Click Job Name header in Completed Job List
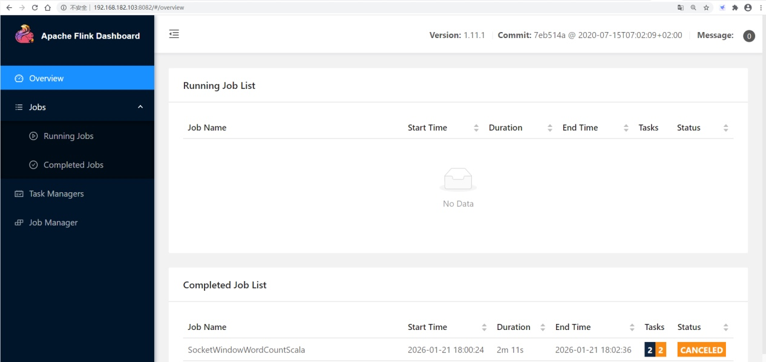Screen dimensions: 766x362 [207, 327]
